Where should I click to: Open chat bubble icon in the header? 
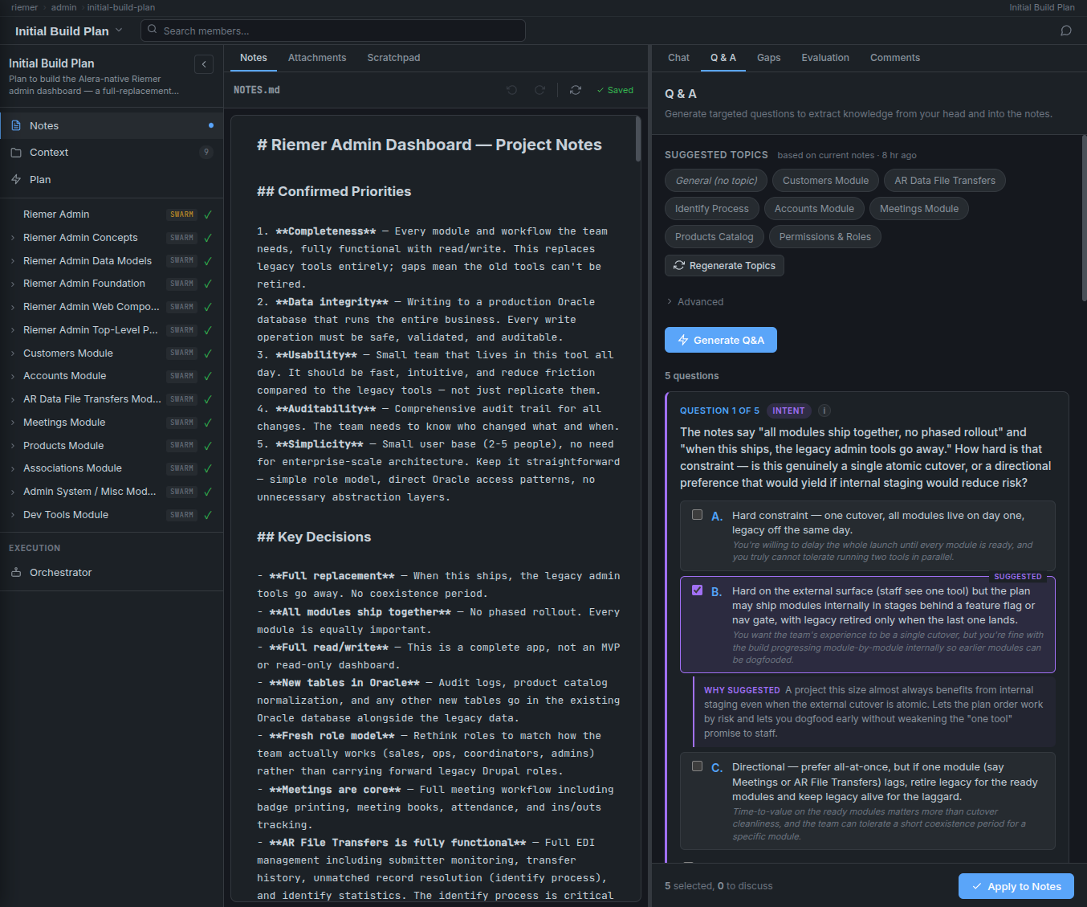point(1066,31)
